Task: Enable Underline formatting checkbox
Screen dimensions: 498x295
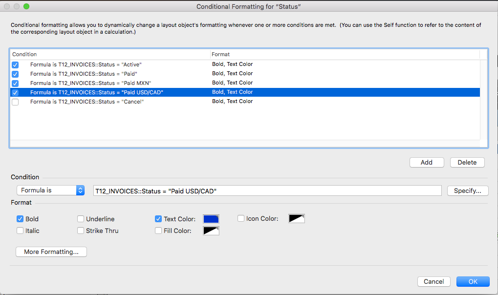Action: [x=81, y=219]
